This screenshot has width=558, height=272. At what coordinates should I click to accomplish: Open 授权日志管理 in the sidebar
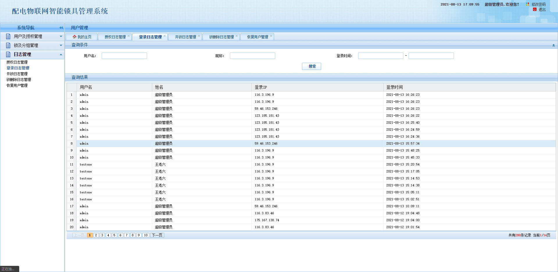[x=17, y=62]
